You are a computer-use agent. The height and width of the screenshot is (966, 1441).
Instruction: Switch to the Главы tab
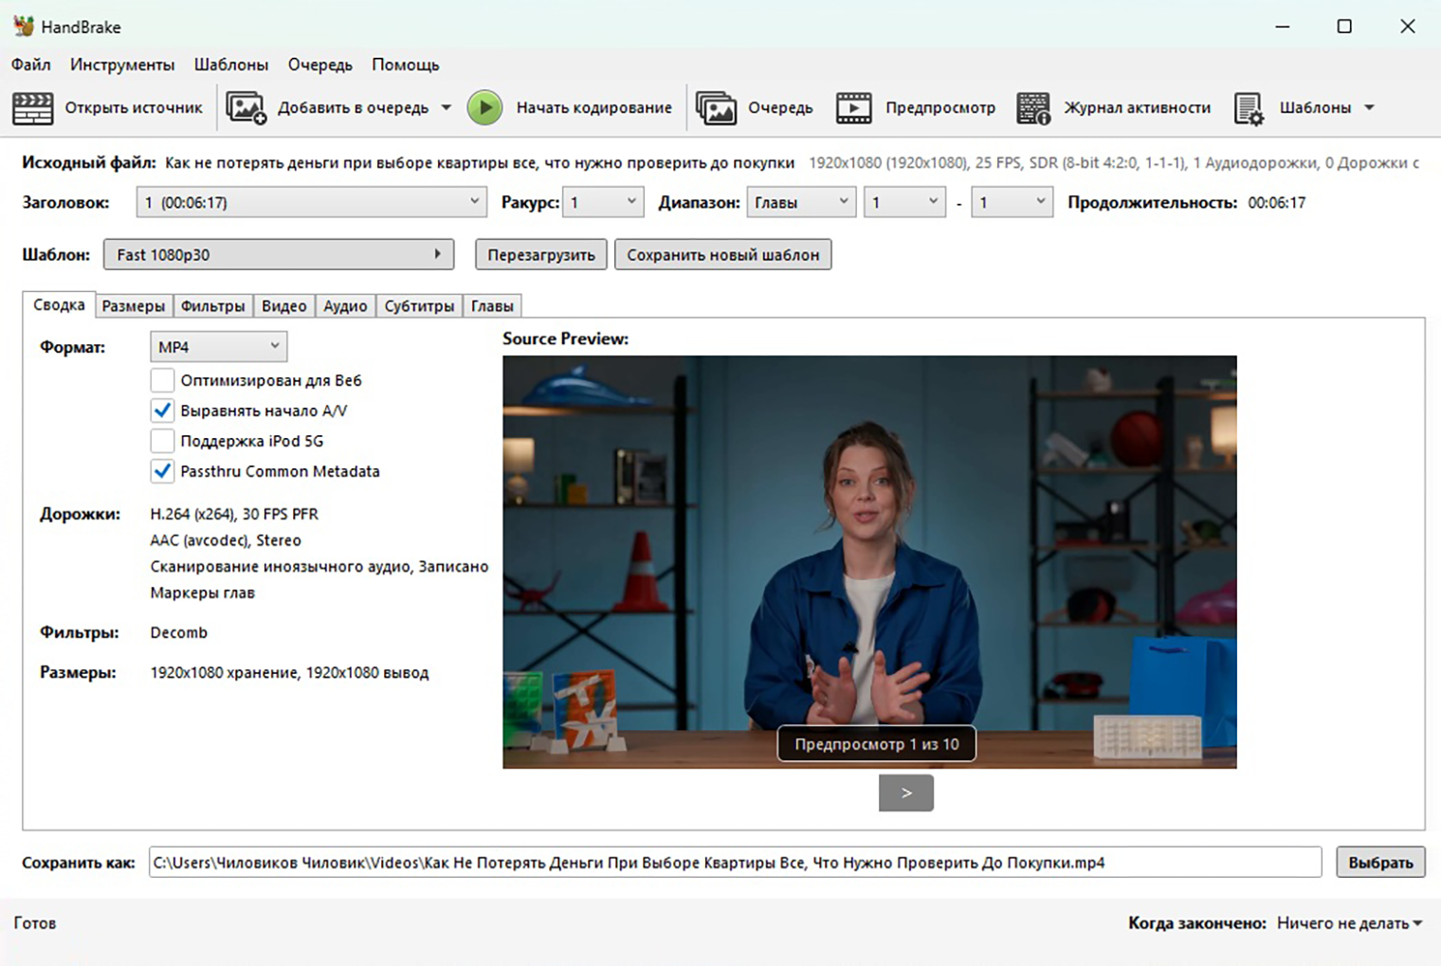pyautogui.click(x=492, y=305)
